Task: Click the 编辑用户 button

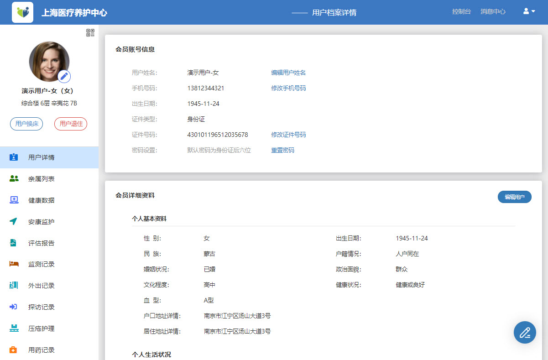Action: click(x=514, y=197)
